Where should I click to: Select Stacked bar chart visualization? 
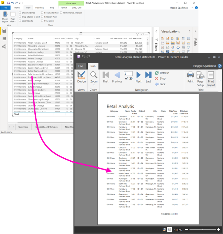[x=162, y=38]
